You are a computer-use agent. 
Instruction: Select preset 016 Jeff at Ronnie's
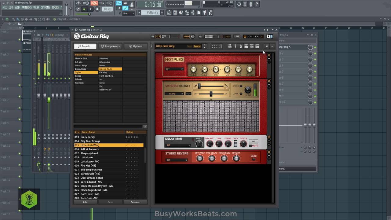[x=109, y=149]
